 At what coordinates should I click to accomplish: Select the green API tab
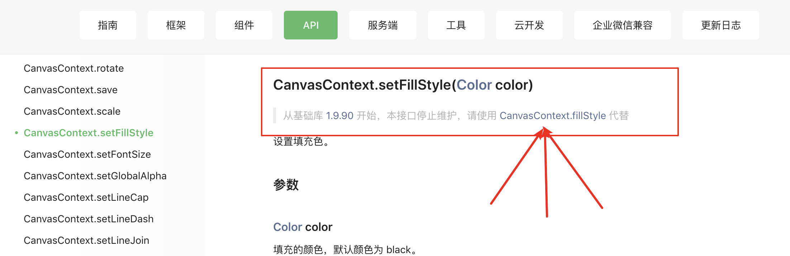point(310,25)
